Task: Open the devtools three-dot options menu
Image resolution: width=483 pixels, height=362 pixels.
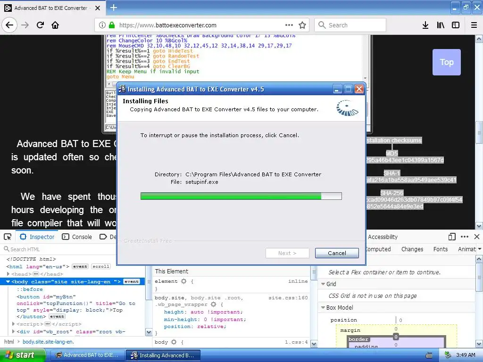Action: click(465, 237)
